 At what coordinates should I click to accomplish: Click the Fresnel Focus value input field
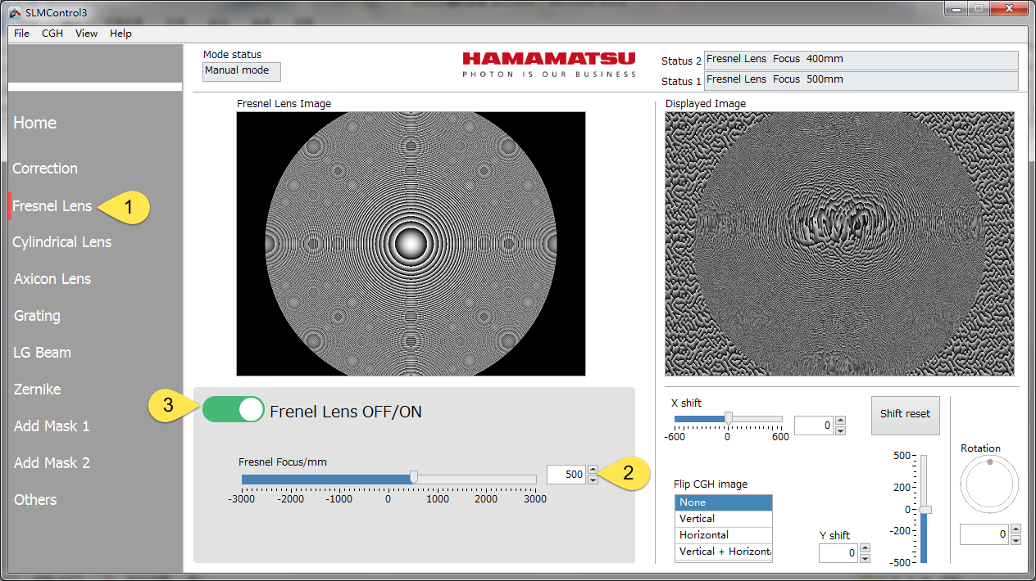566,475
